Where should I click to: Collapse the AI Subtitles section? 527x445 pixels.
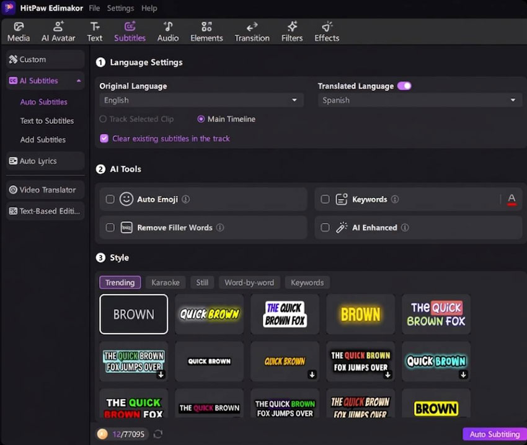[x=79, y=81]
